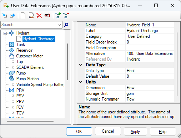
Task: Collapse the Hydrant tree node
Action: 5,33
